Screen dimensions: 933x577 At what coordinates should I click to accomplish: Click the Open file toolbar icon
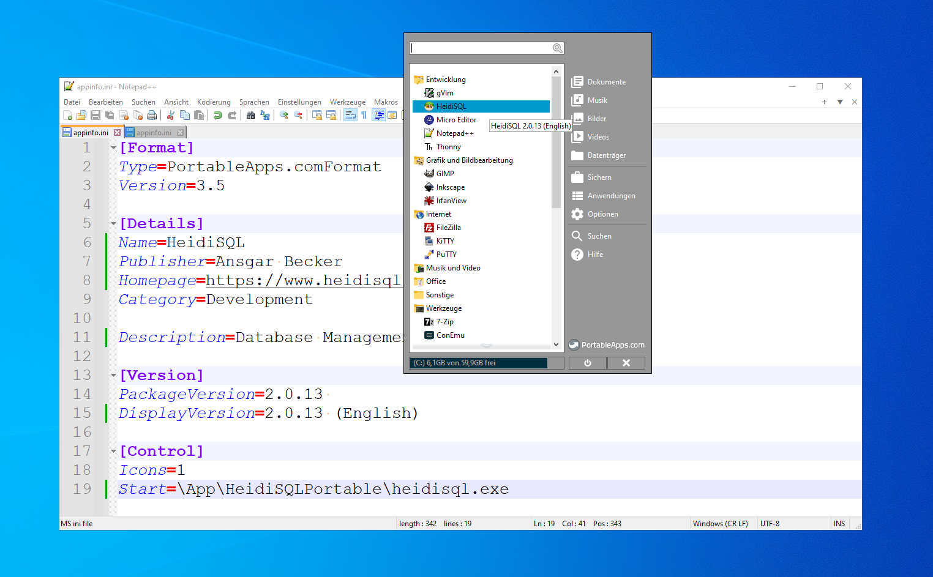click(x=81, y=115)
